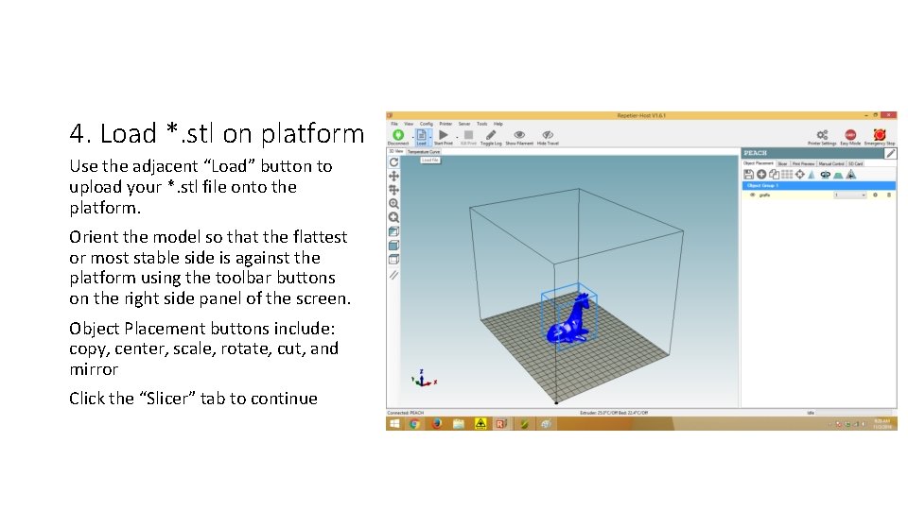Viewport: 908px width, 510px height.
Task: Center the object with the crosshair icon
Action: [800, 174]
